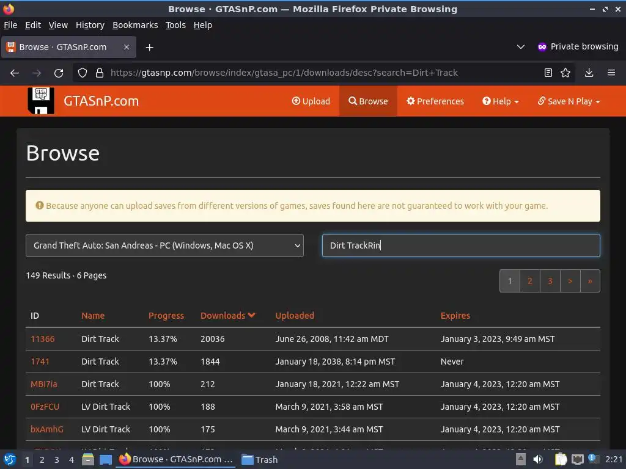The height and width of the screenshot is (469, 626).
Task: Switch to workspace 3 in taskbar
Action: 56,460
